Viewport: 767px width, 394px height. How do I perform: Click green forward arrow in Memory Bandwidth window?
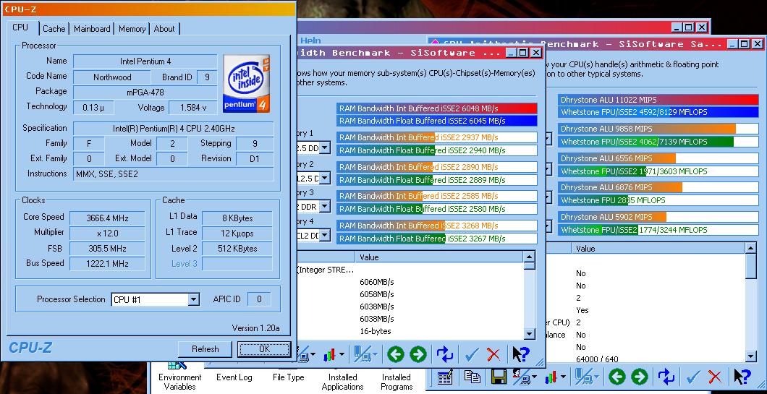tap(418, 354)
